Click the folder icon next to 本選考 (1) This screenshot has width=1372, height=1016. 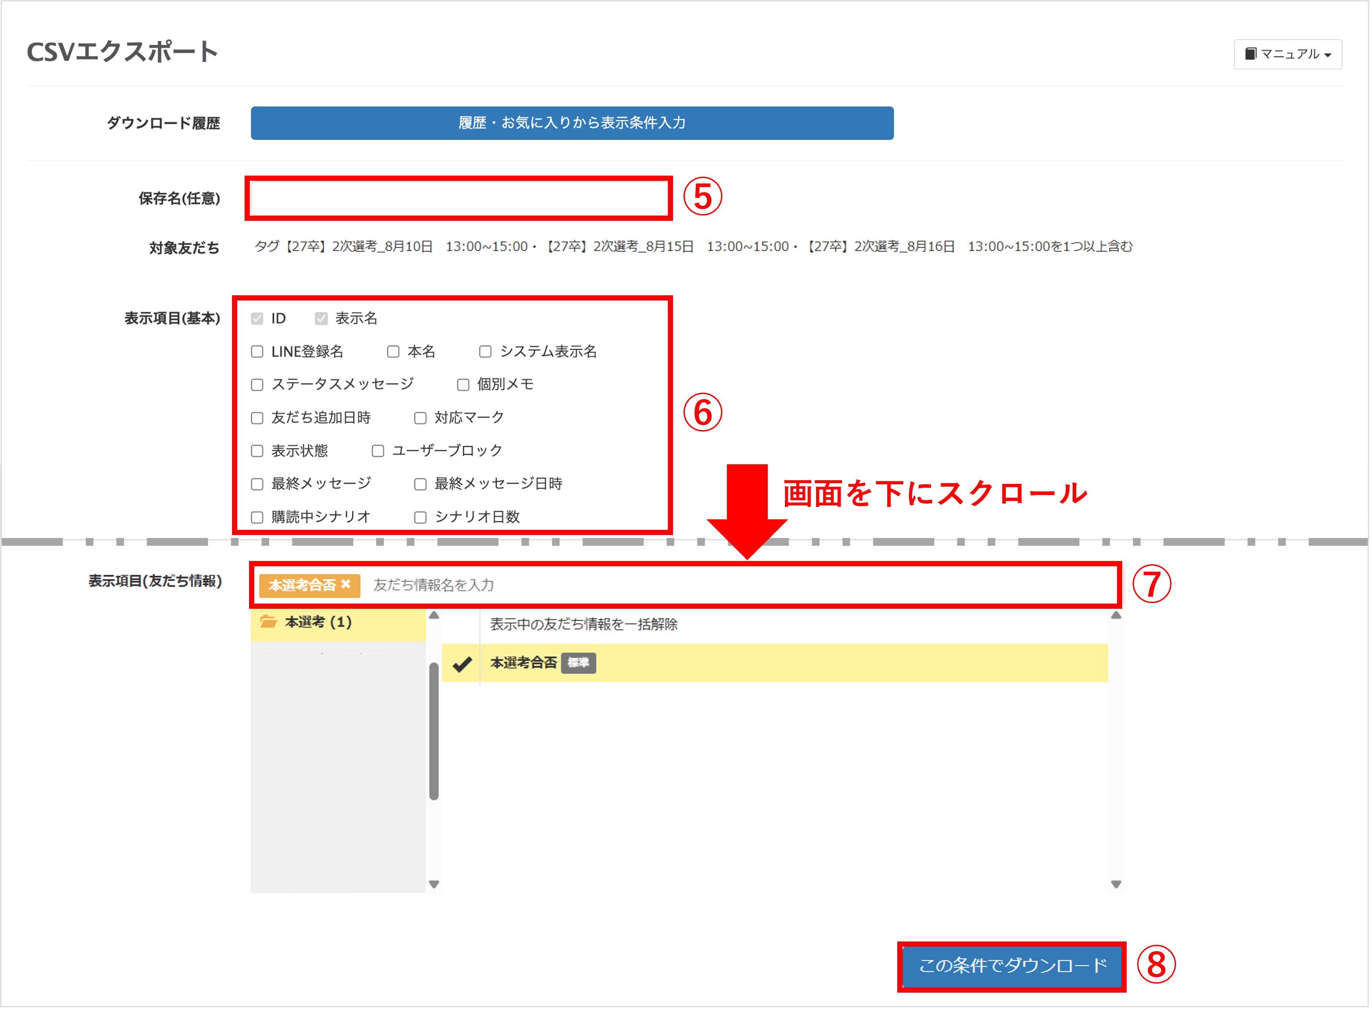tap(269, 621)
